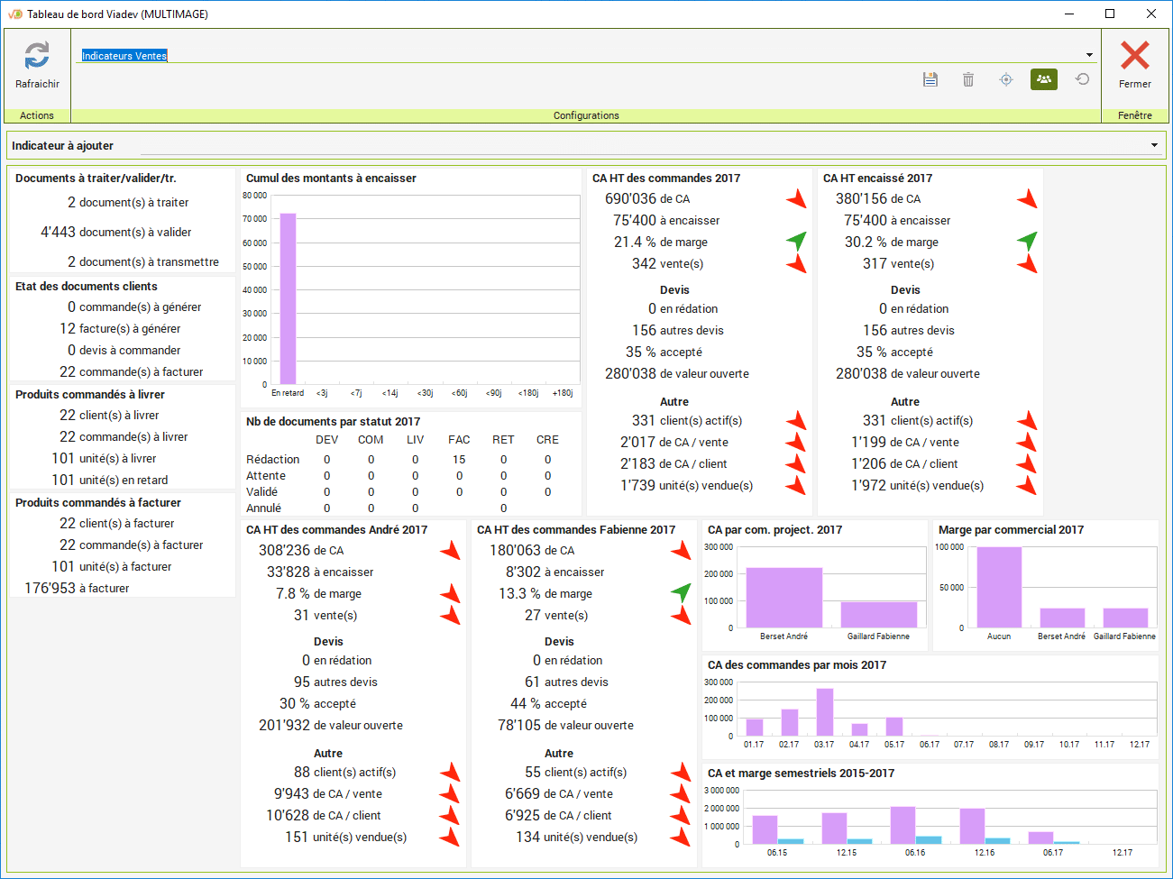The width and height of the screenshot is (1173, 879).
Task: Select the 4'443 document(s) à valider entry
Action: [116, 232]
